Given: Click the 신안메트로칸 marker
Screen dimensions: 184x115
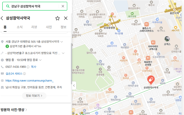Looking at the screenshot, I should tap(168, 92).
